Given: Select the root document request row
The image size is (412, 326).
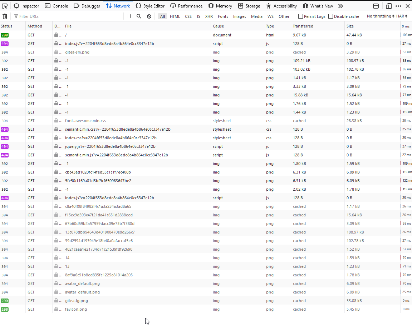Looking at the screenshot, I should click(206, 35).
